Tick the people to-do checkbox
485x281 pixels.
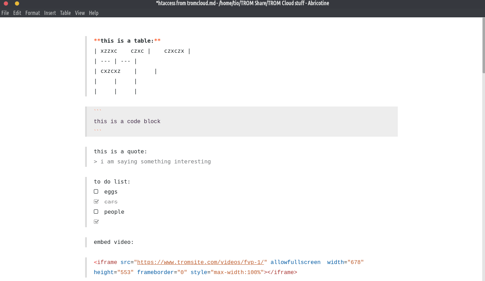click(96, 212)
